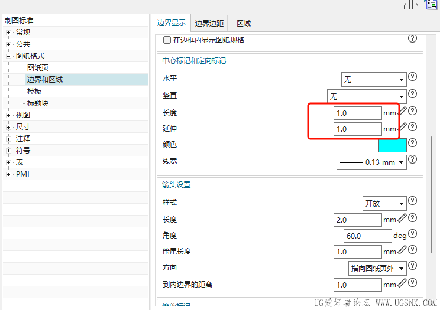Collapse the 图纸格式 tree node
Viewport: 440px width, 310px height.
[x=8, y=56]
